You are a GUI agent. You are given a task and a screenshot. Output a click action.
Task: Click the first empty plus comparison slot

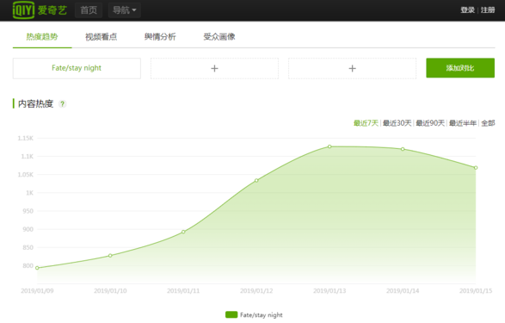[214, 68]
